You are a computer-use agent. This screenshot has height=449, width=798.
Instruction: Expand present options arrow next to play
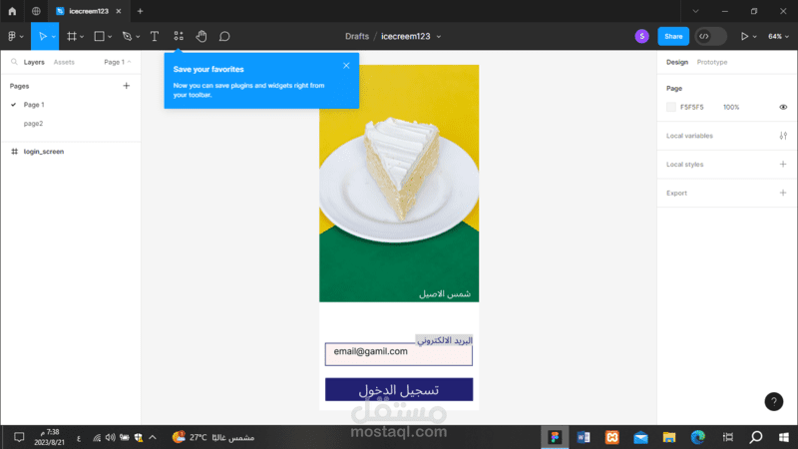click(x=755, y=37)
